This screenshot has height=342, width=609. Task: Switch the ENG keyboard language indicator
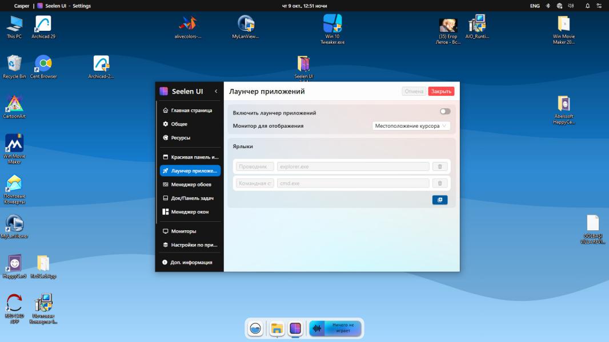click(x=535, y=6)
